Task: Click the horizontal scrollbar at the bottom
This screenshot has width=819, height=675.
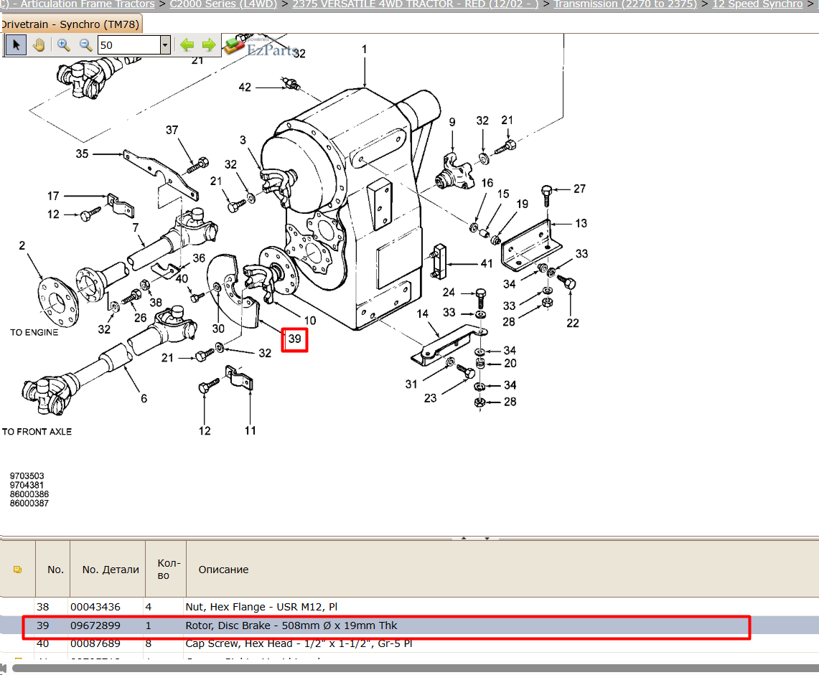Action: tap(416, 669)
